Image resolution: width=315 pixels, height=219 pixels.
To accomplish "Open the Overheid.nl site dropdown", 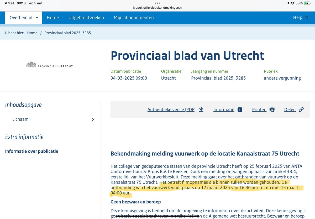I will [x=23, y=18].
